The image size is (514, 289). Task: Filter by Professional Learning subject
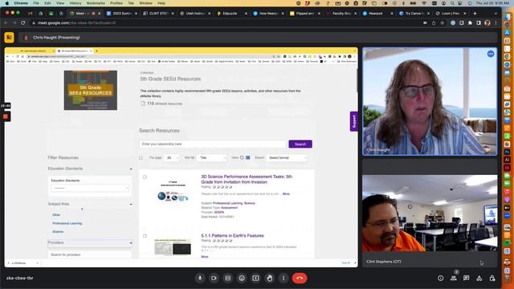pos(67,223)
